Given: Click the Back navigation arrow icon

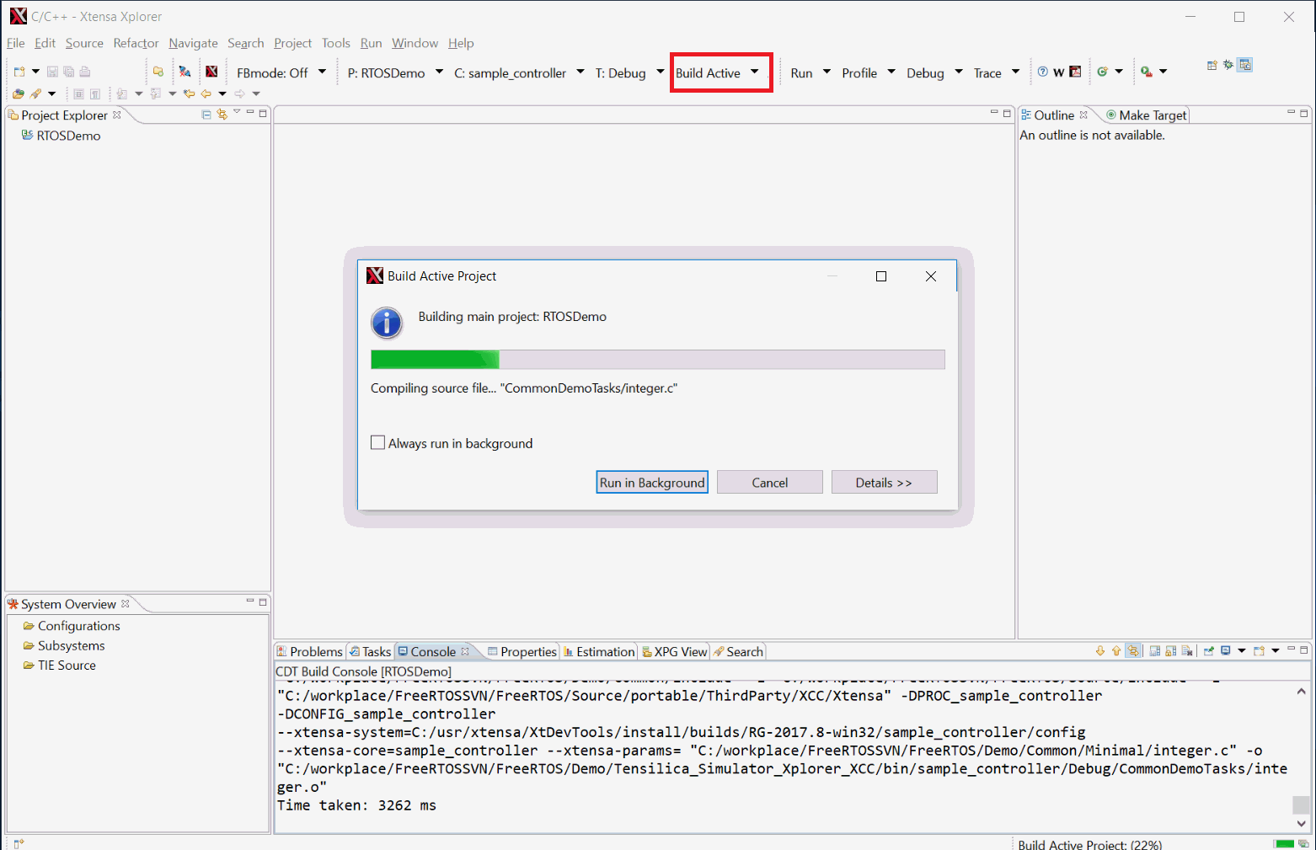Looking at the screenshot, I should tap(206, 94).
